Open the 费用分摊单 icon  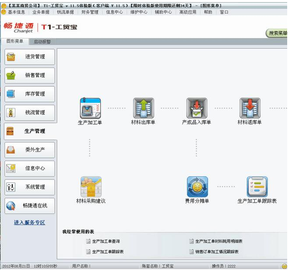coord(197,187)
